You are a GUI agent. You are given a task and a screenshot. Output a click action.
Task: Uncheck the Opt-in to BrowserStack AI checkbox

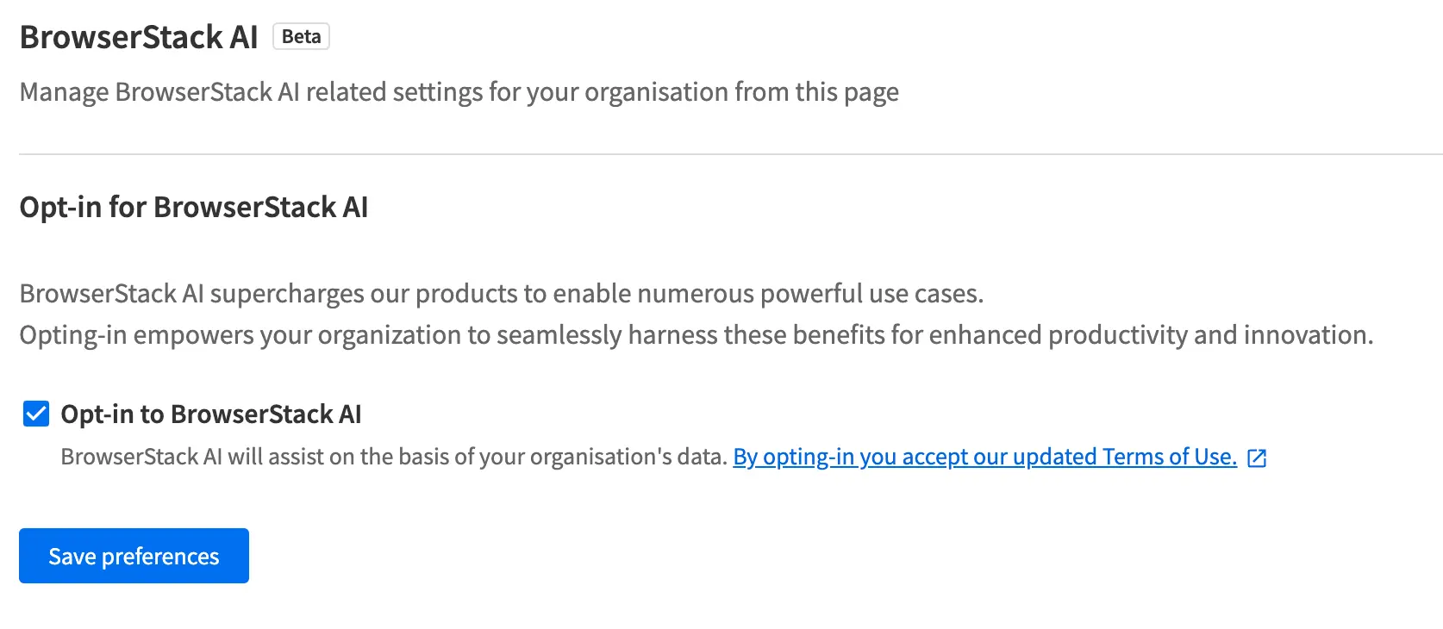click(35, 414)
